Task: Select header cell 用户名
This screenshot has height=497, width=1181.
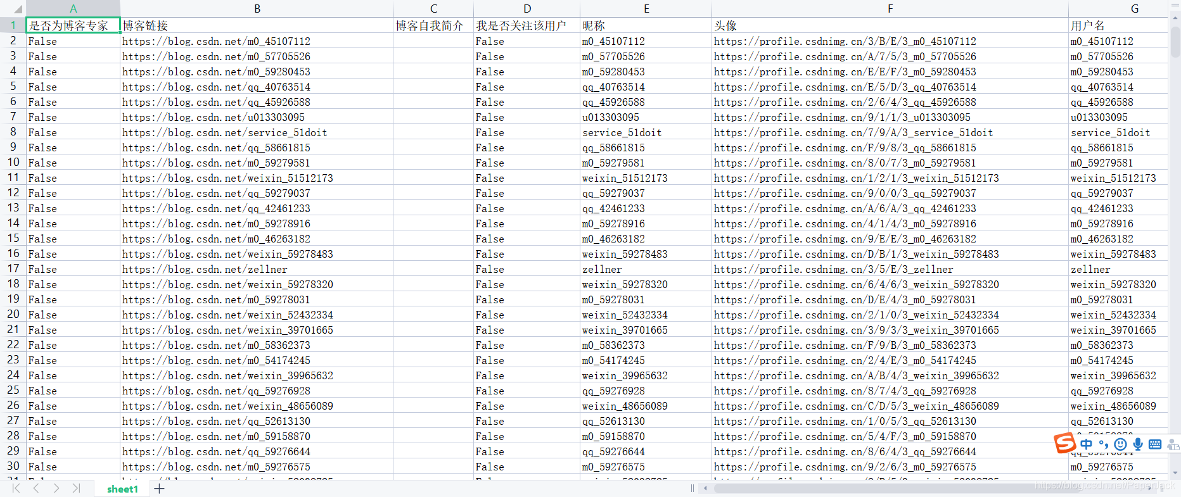Action: pos(1118,25)
